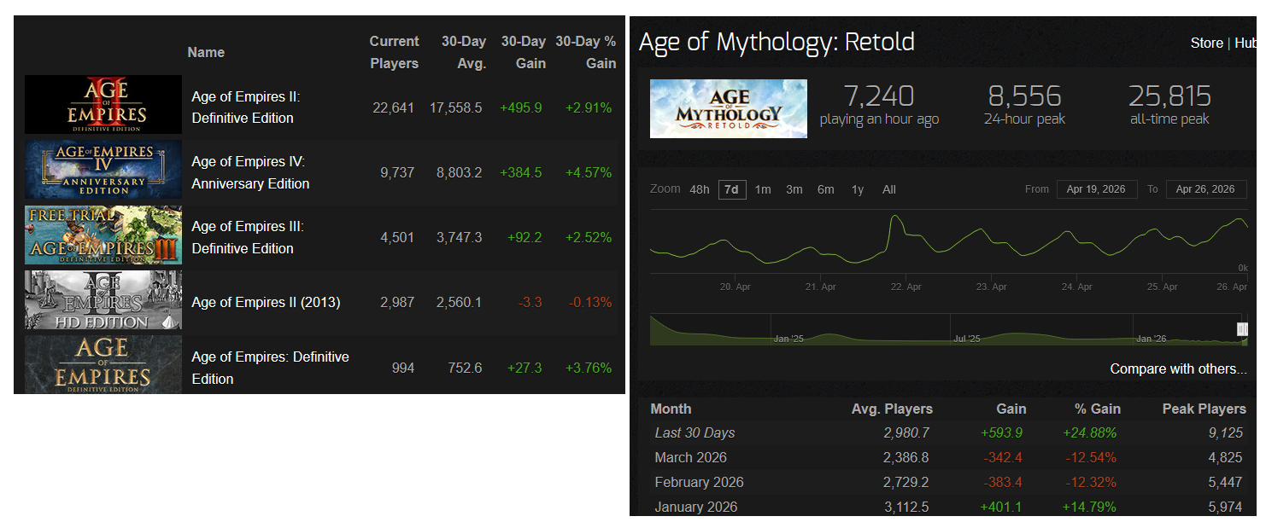Click the 17,558.5 average value
This screenshot has width=1266, height=528.
456,107
